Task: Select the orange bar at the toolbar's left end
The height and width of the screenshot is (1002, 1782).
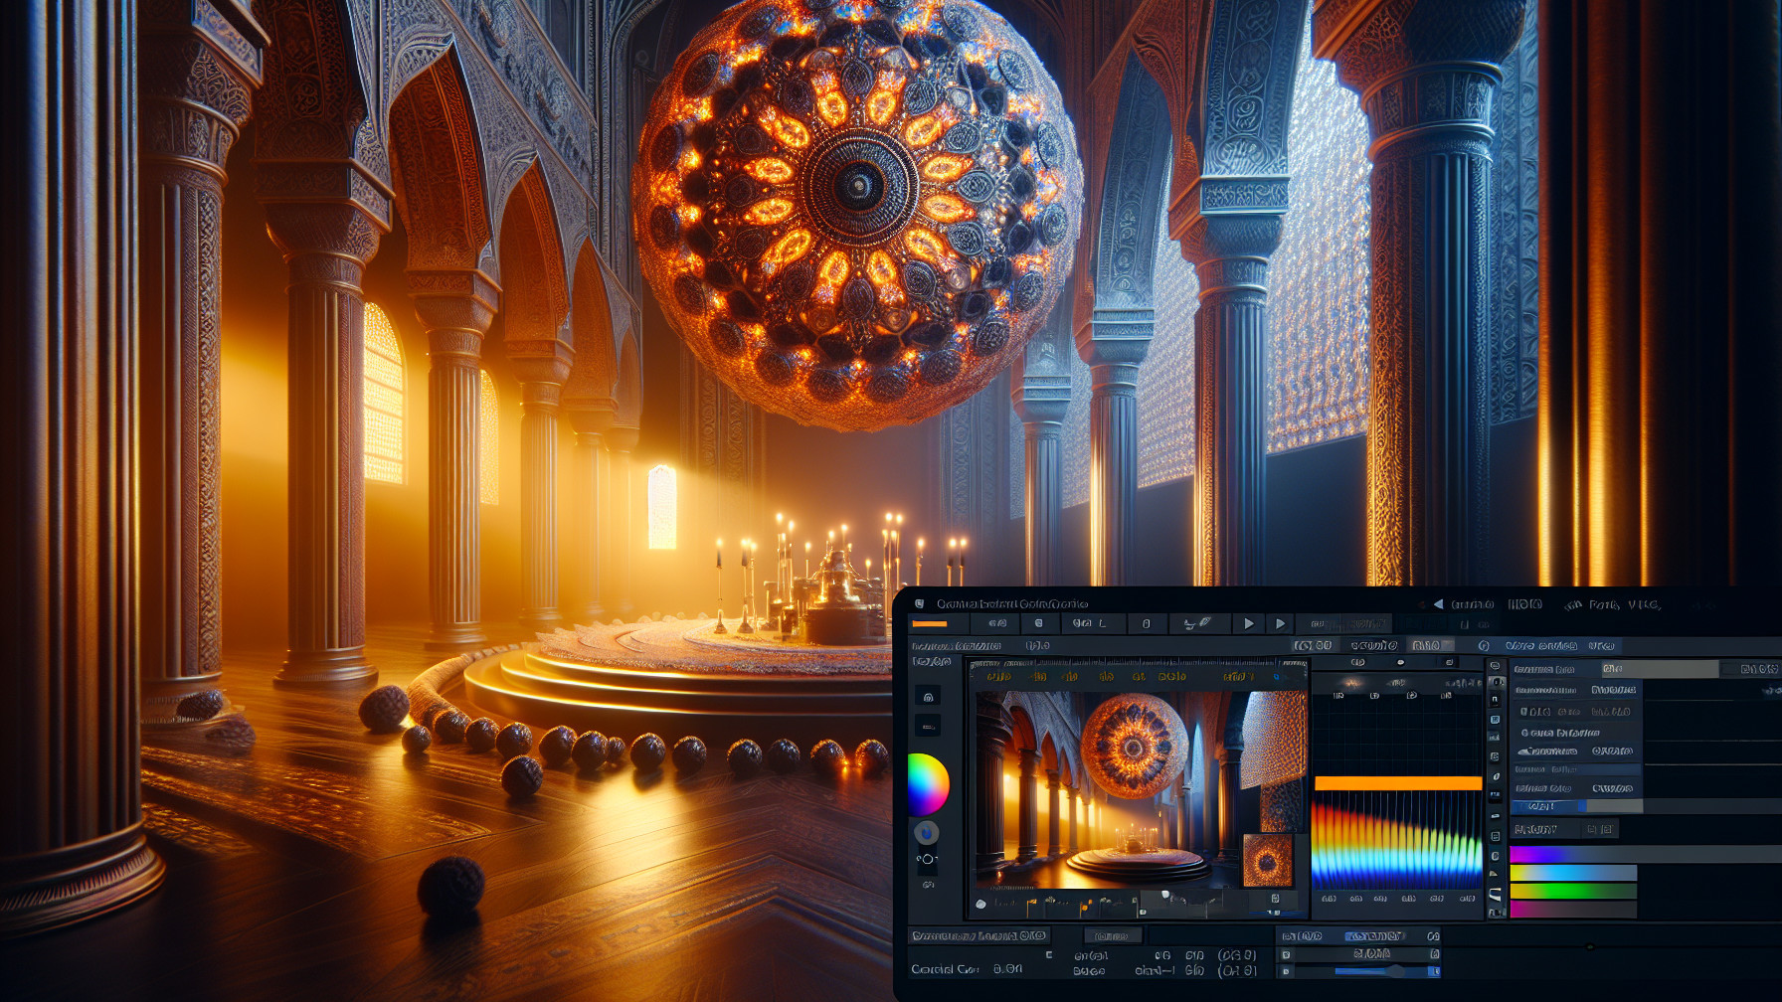Action: pos(930,624)
